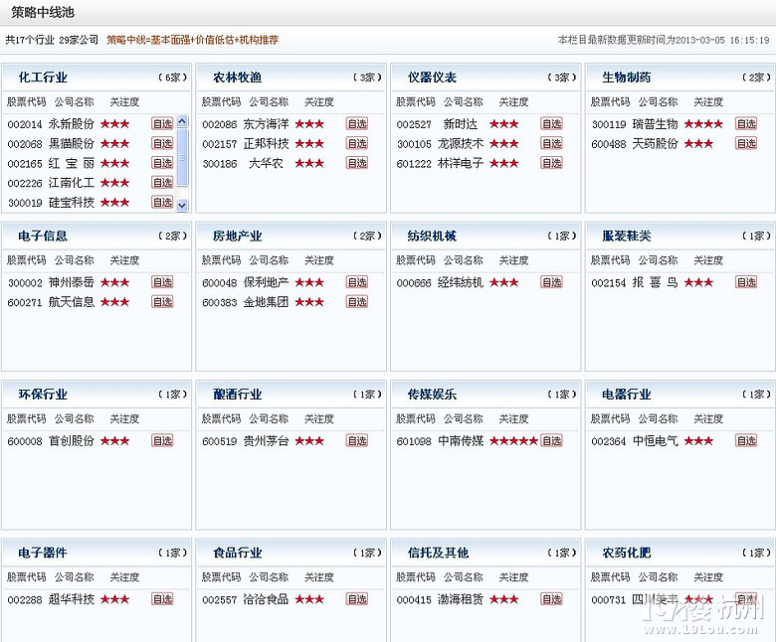Open 农林牧渔 industry heading
776x642 pixels.
[237, 78]
